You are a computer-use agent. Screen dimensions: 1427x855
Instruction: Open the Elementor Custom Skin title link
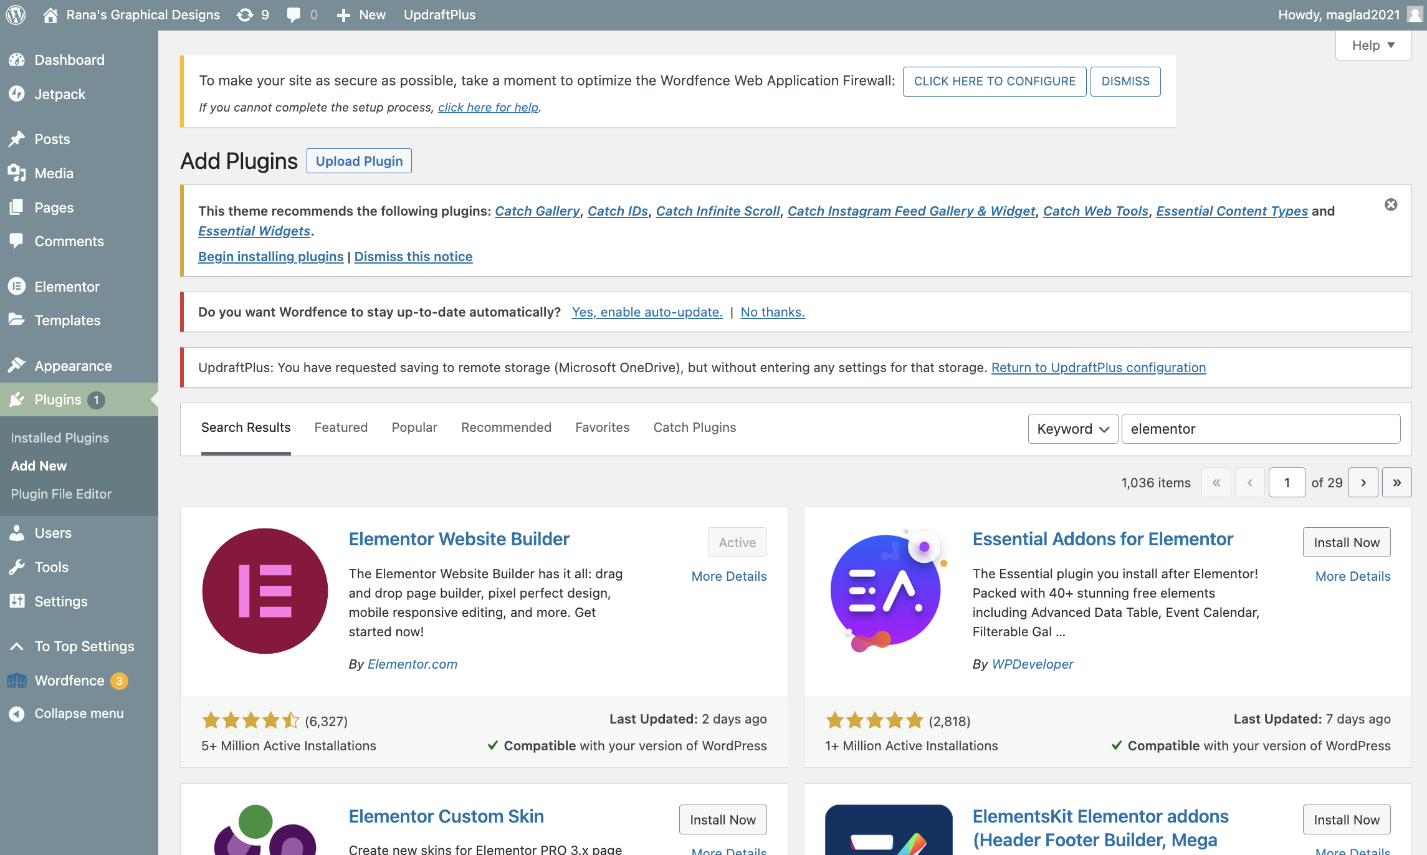tap(446, 816)
